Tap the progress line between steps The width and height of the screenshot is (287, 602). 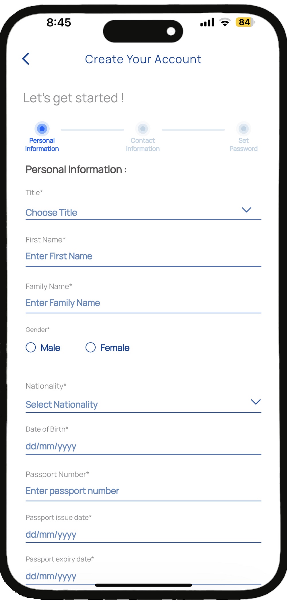tap(92, 130)
